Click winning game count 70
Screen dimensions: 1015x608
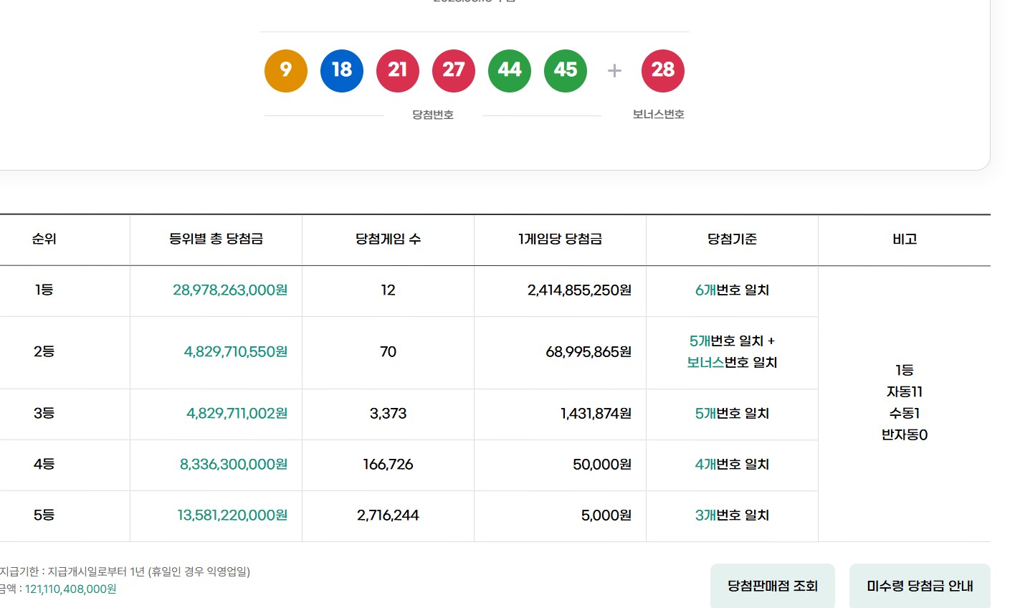pos(388,352)
